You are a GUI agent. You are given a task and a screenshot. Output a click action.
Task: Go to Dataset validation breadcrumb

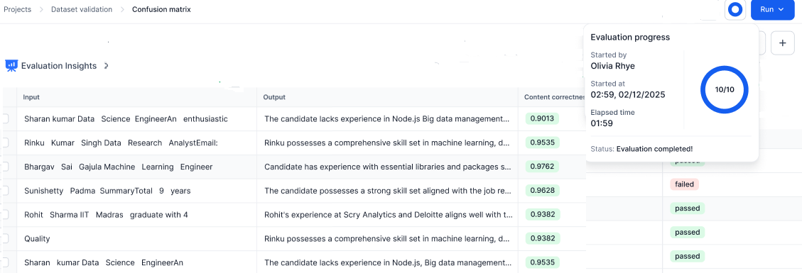[x=82, y=9]
